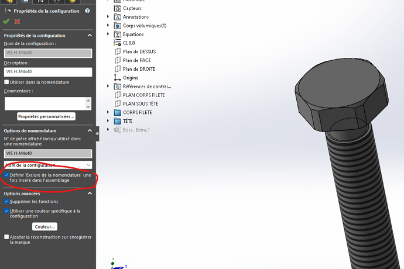Click the Plan de FACE plane icon
The height and width of the screenshot is (269, 404).
pyautogui.click(x=118, y=60)
